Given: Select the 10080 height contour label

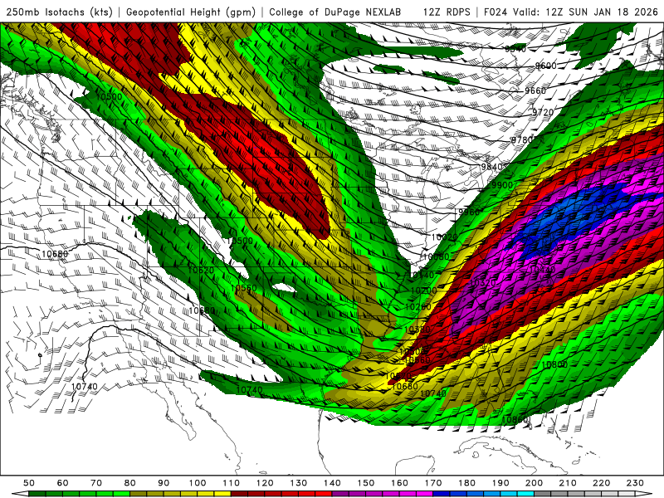Looking at the screenshot, I should pyautogui.click(x=437, y=256).
